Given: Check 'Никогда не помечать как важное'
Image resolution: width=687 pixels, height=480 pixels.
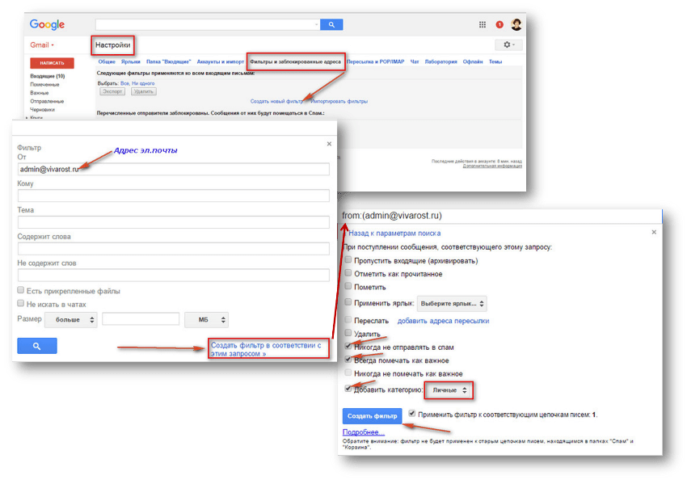Looking at the screenshot, I should [348, 373].
